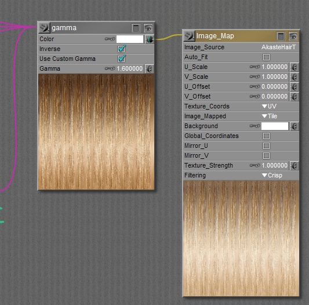Uncheck the Inverse checkbox

click(x=122, y=49)
